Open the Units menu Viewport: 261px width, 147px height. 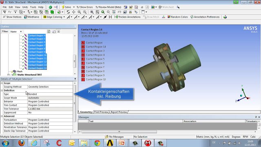(x=25, y=7)
